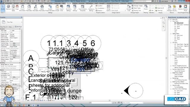
Task: Launch Dynamo
Action: point(180,7)
